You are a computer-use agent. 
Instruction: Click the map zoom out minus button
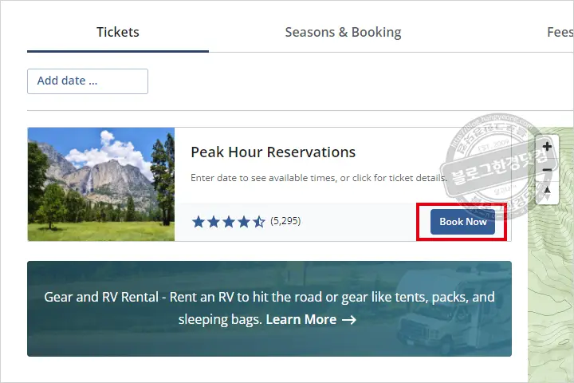click(x=547, y=169)
